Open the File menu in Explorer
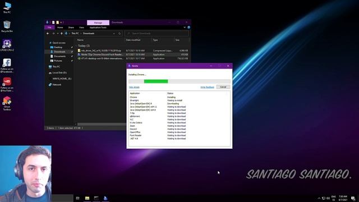Viewport: 359px width, 202px height. [49, 27]
